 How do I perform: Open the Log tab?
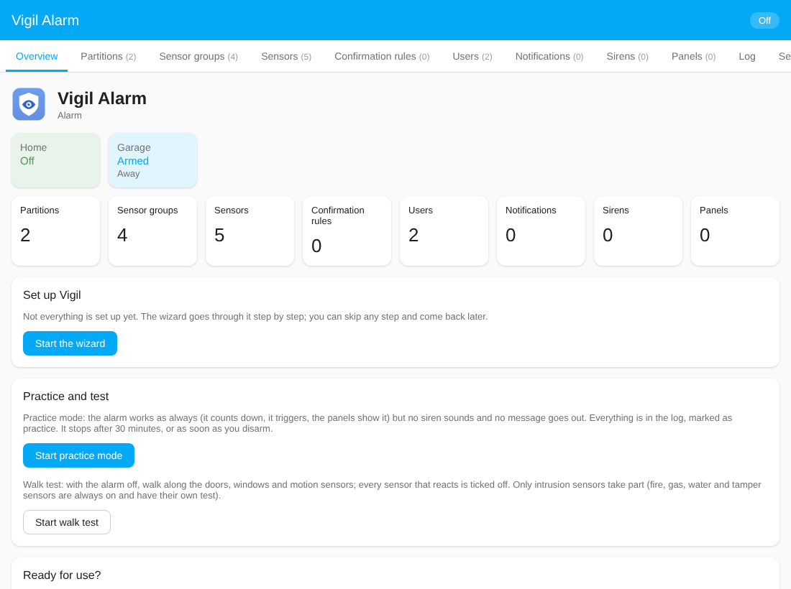[746, 57]
